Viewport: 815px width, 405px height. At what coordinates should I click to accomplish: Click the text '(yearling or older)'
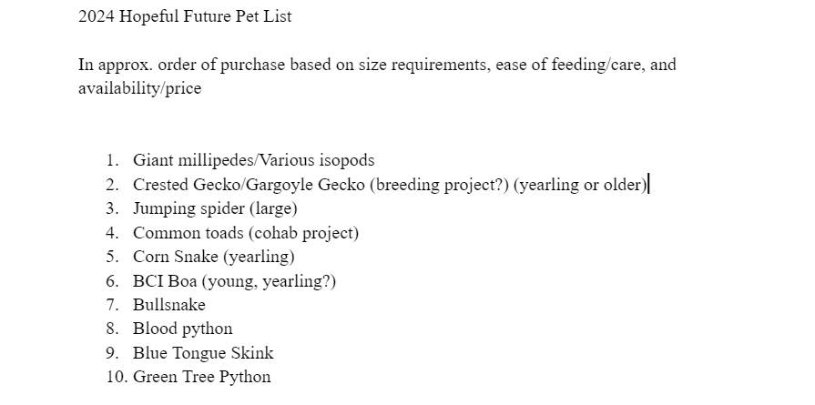[x=580, y=185]
